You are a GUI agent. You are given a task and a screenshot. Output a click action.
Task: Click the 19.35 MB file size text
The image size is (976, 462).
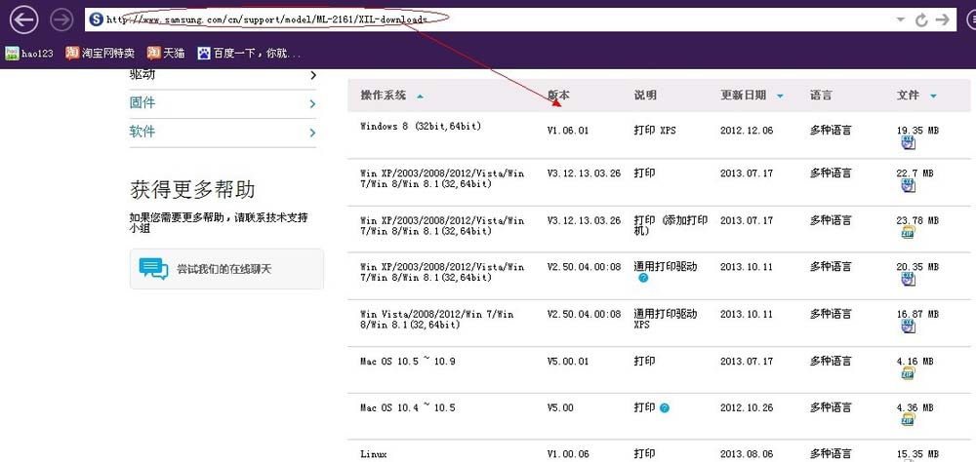point(917,131)
